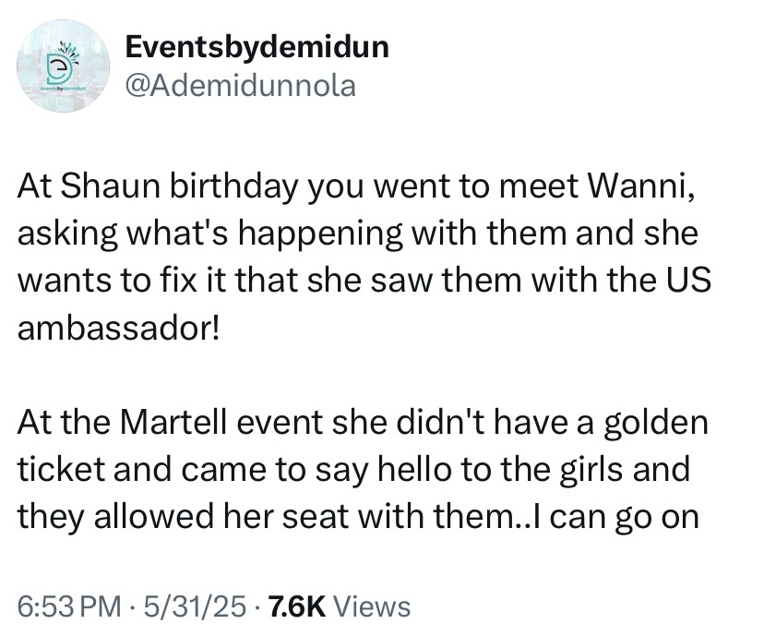764x624 pixels.
Task: Click the 5/31/25 post date
Action: (x=195, y=606)
